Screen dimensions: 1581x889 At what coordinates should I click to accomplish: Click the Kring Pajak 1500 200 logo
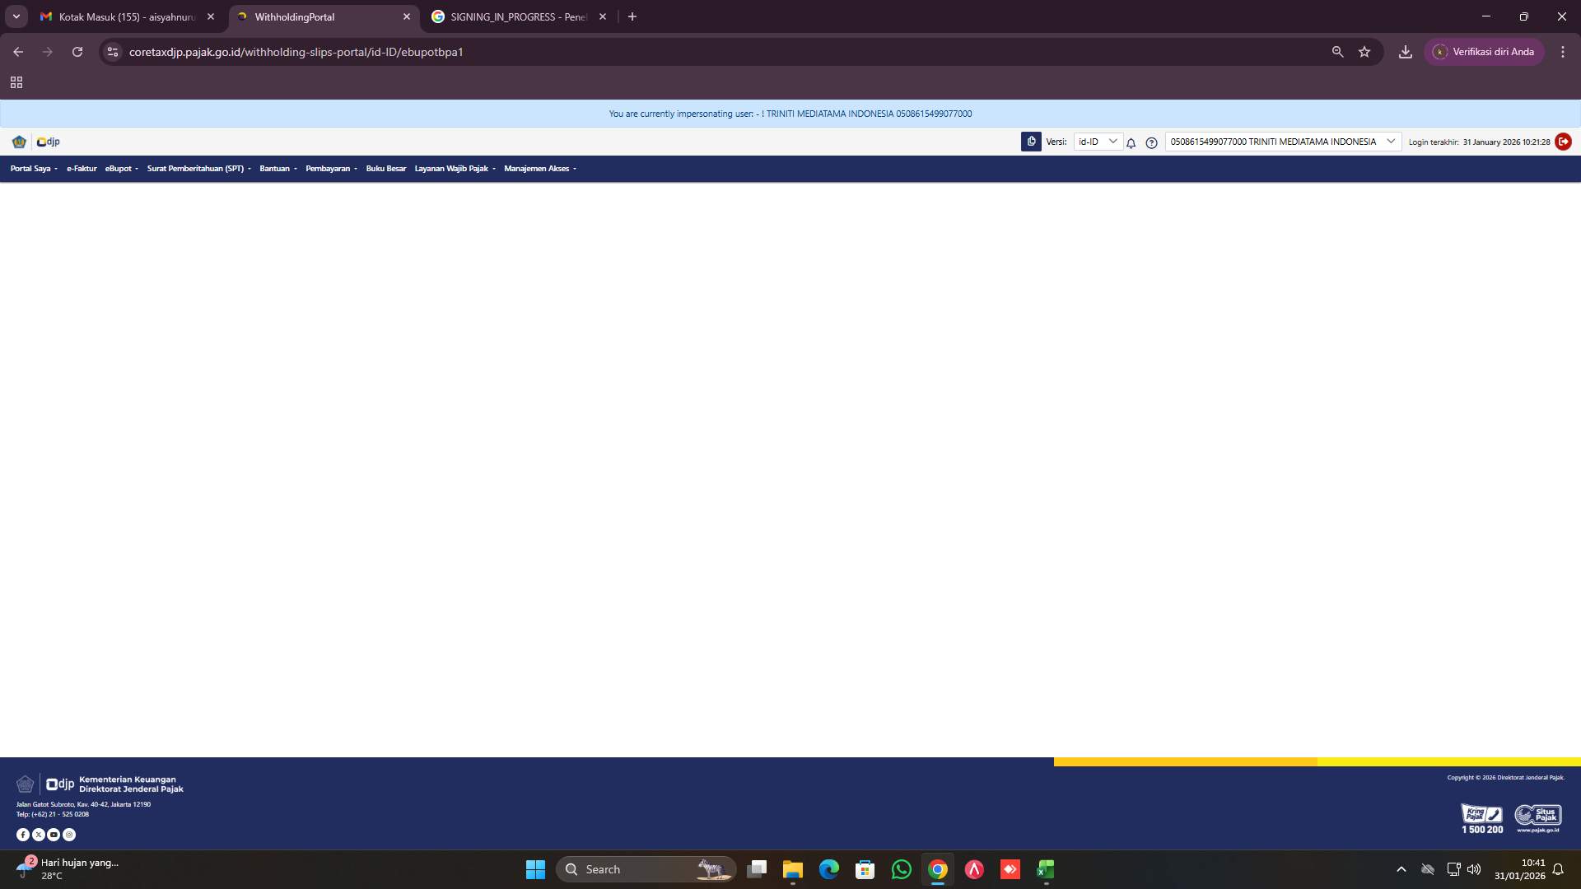coord(1482,817)
